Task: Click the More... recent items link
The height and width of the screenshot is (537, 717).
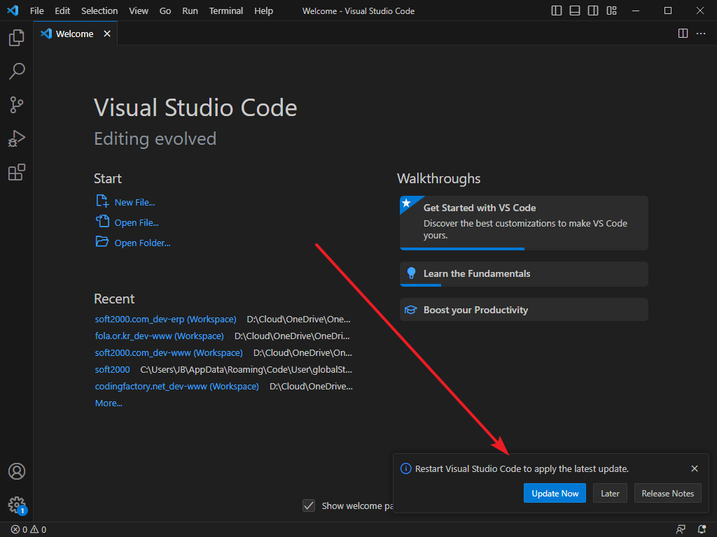Action: (x=109, y=403)
